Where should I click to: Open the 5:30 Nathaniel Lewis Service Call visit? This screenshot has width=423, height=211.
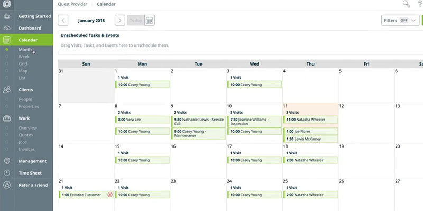(x=199, y=122)
